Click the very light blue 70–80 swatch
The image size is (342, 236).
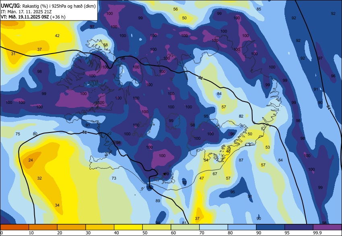(x=214, y=227)
